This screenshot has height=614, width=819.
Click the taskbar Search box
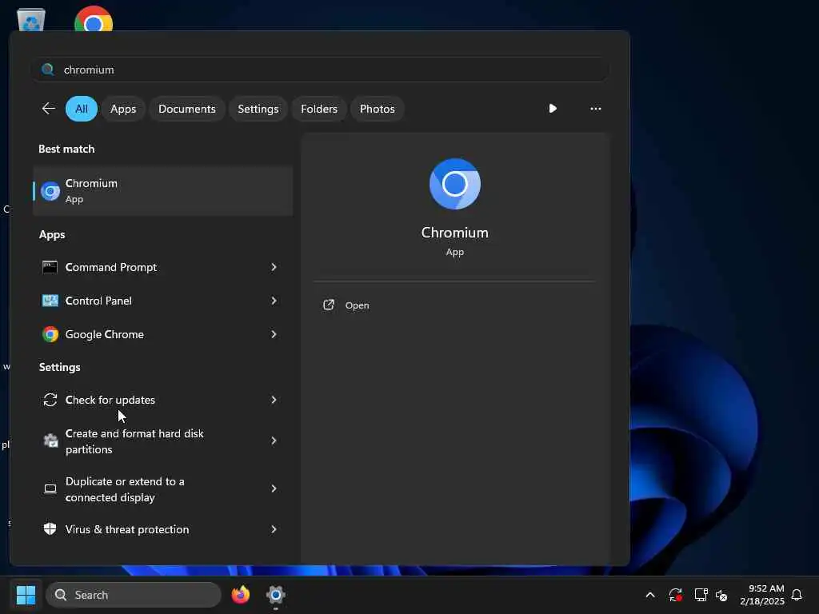(x=134, y=595)
